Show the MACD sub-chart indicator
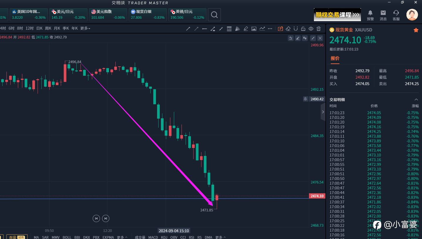This screenshot has height=239, width=422. tap(153, 237)
